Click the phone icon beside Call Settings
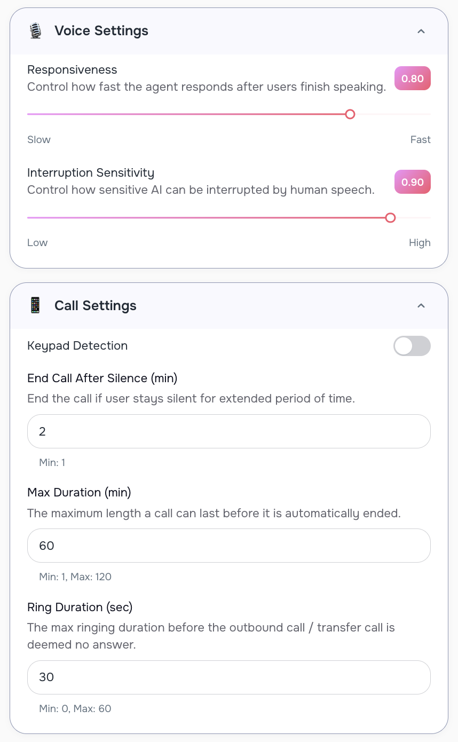The height and width of the screenshot is (742, 458). click(x=35, y=305)
